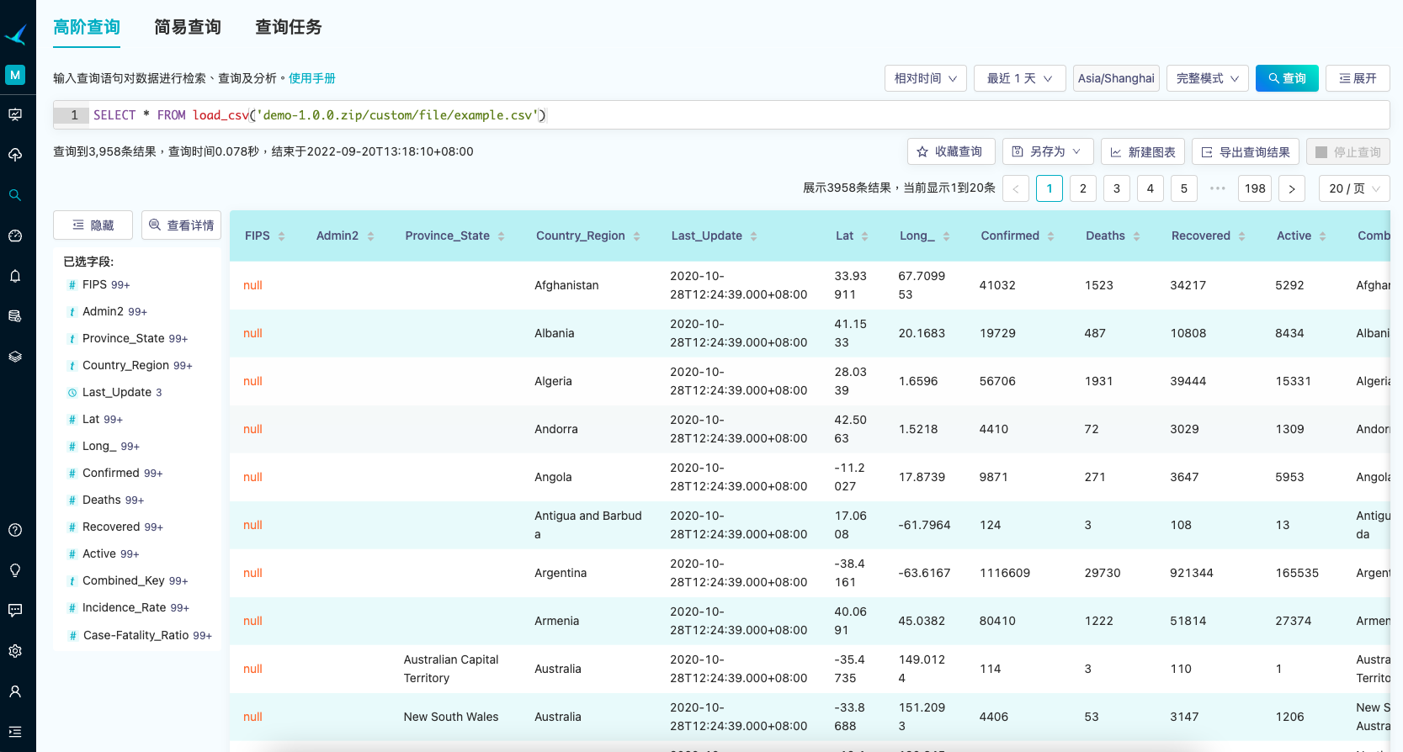
Task: Sort the Long_ column
Action: tap(946, 236)
